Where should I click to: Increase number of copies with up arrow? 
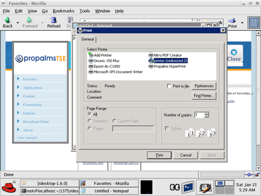(207, 113)
